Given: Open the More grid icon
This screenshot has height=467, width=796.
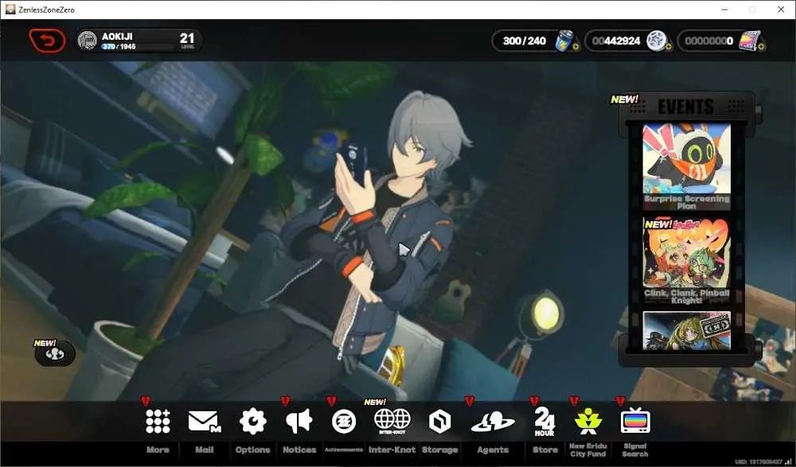Looking at the screenshot, I should [158, 422].
